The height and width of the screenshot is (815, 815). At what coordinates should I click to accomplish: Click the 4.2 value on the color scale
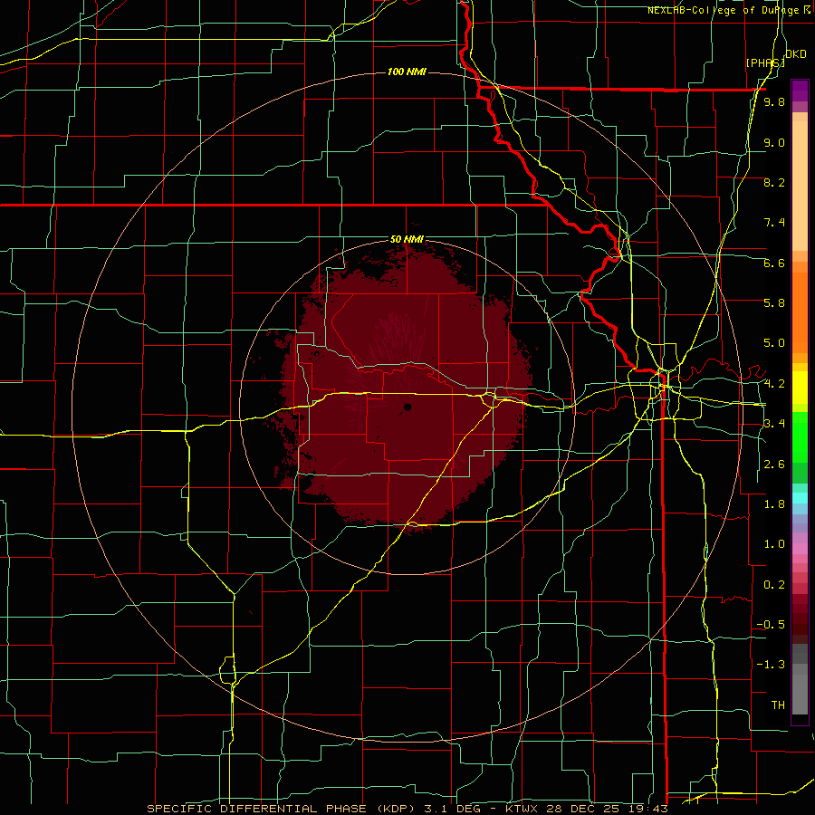[774, 384]
